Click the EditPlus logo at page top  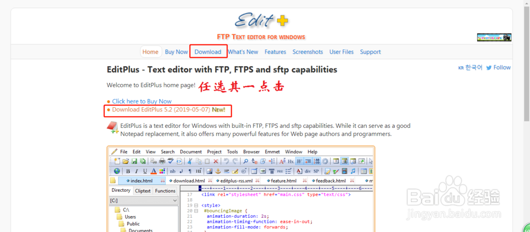(262, 20)
